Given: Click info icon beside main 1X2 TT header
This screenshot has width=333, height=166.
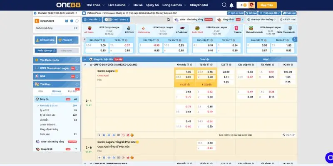Looking at the screenshot, I should coord(230,65).
